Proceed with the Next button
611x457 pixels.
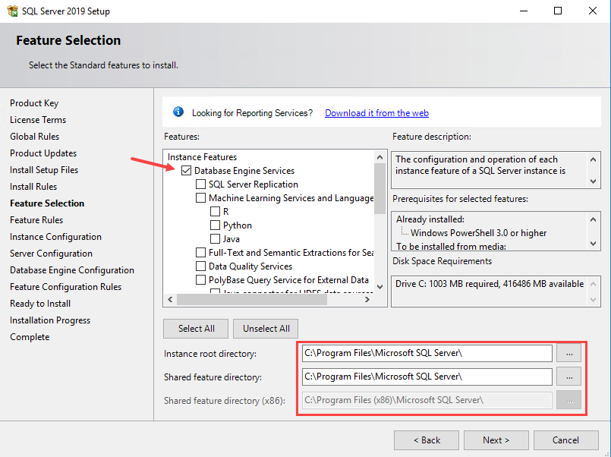point(496,440)
